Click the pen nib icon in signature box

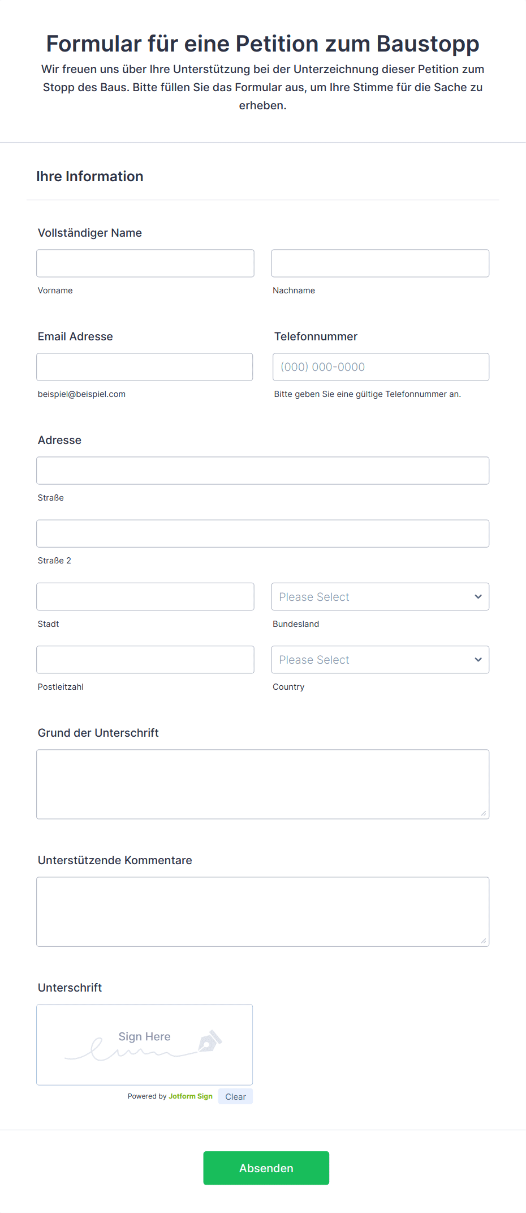209,1041
